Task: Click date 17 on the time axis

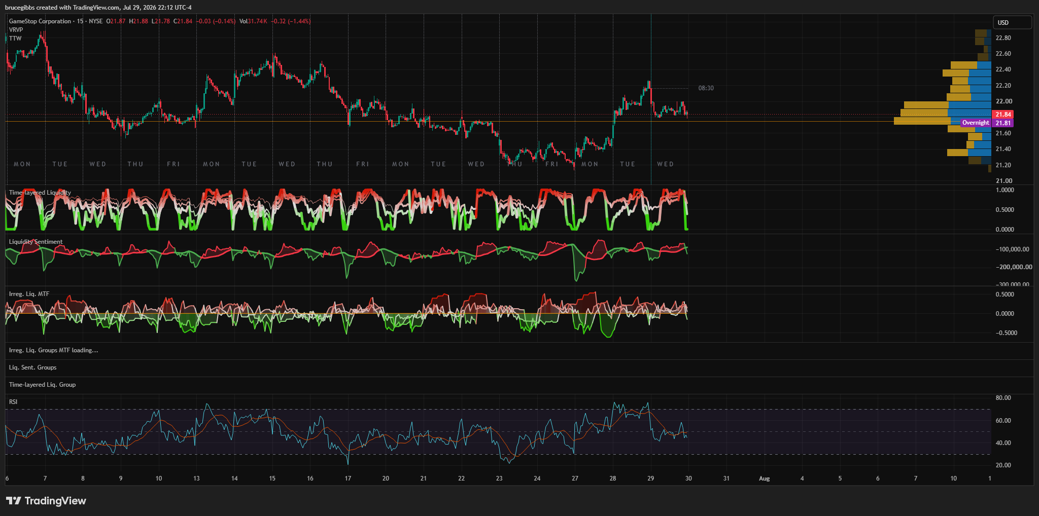Action: point(348,478)
